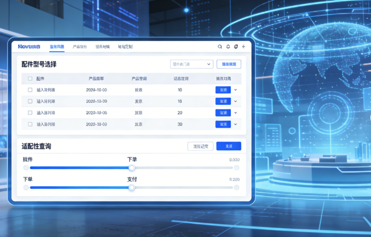371x237 pixels.
Task: Select the checkbox in the row showing 20
Action: [30, 113]
